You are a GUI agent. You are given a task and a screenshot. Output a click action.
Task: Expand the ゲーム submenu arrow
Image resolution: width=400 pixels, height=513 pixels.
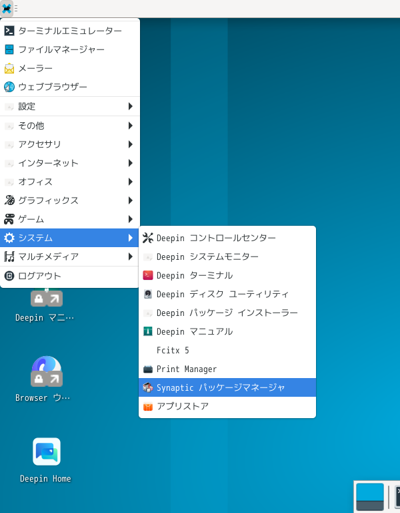click(131, 219)
